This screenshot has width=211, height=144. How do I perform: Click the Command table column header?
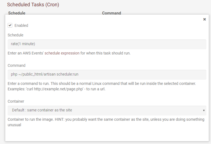(x=111, y=13)
